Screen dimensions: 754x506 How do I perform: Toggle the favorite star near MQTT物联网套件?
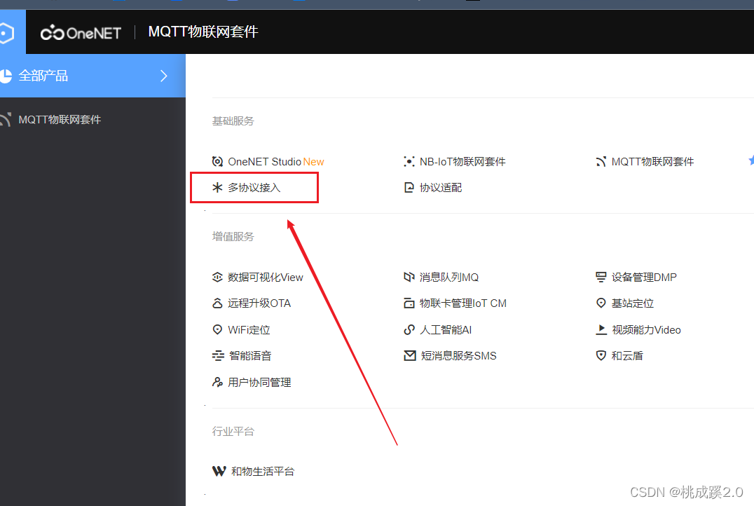point(751,160)
